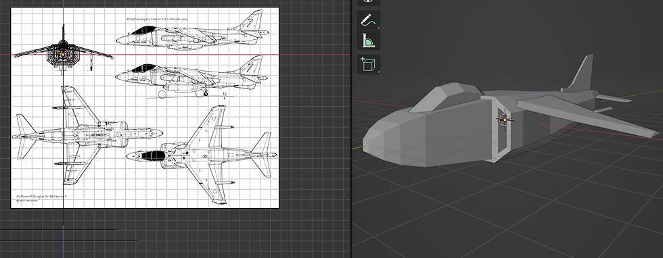This screenshot has width=663, height=258.
Task: Activate the Add Cube tool
Action: pos(368,64)
